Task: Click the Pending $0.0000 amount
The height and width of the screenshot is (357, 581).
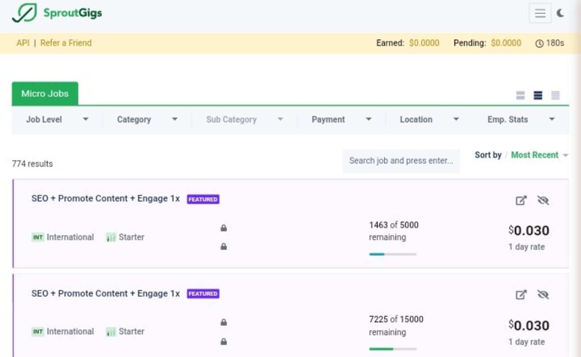Action: tap(506, 43)
